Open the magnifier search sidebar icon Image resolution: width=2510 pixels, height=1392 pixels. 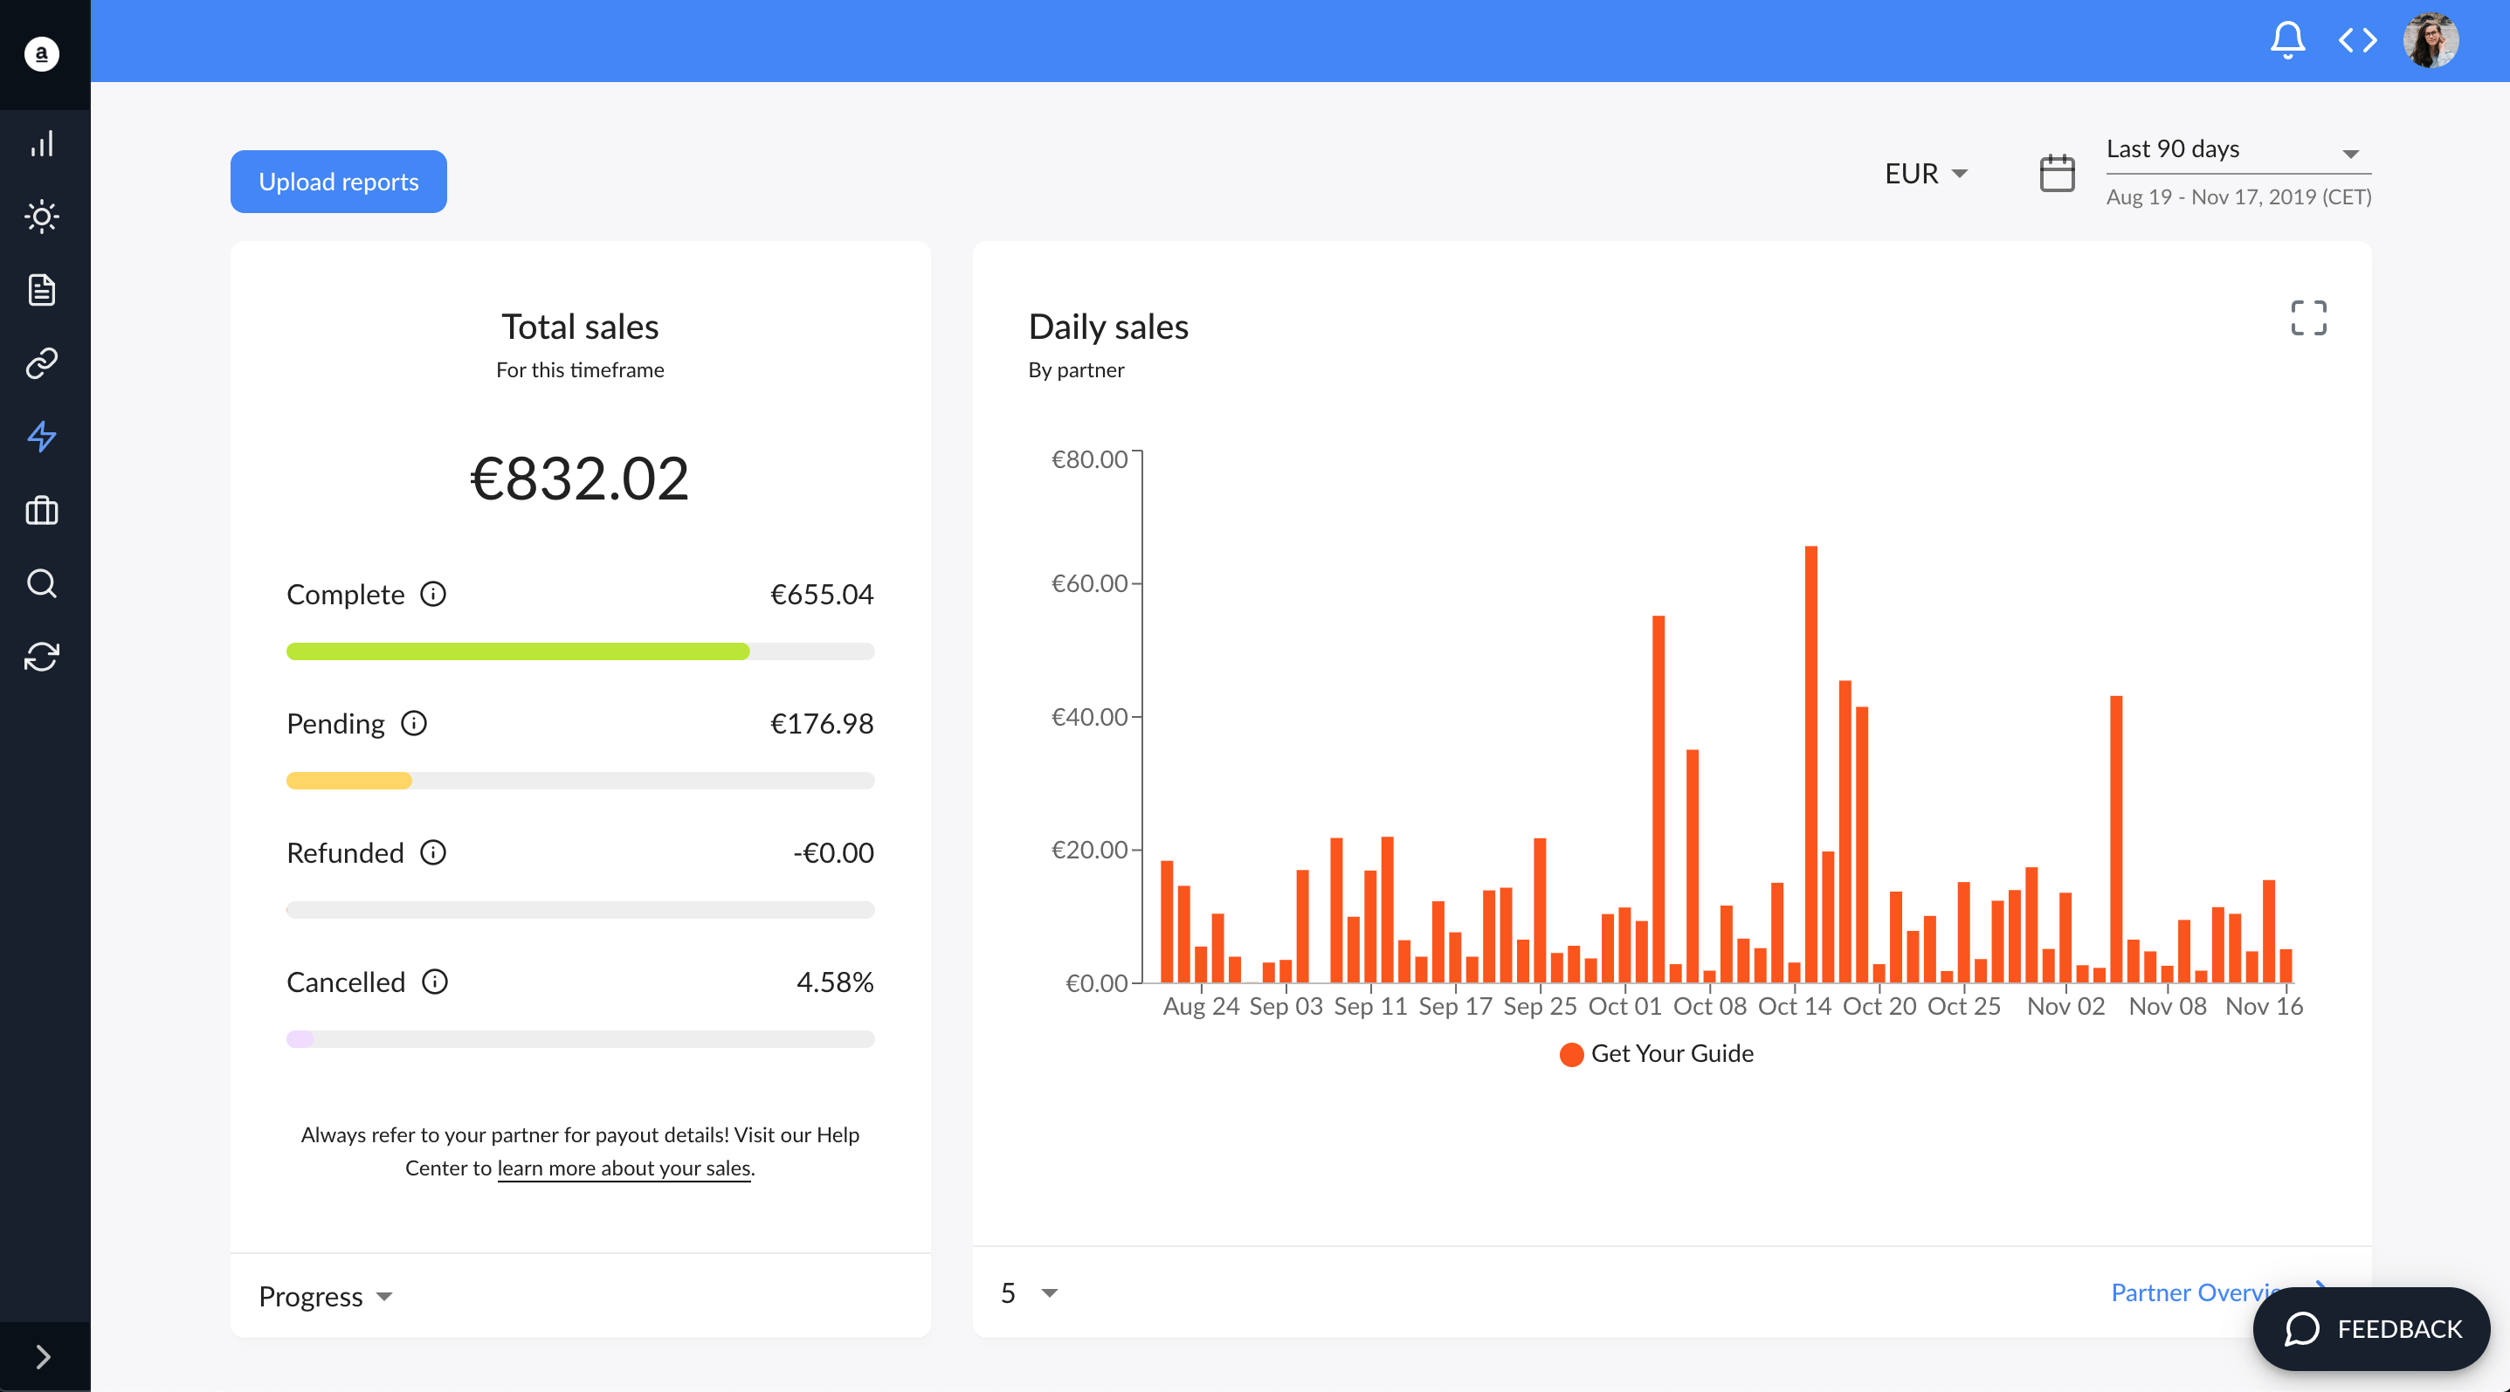[x=41, y=582]
